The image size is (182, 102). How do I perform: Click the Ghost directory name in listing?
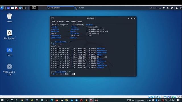click(100, 55)
